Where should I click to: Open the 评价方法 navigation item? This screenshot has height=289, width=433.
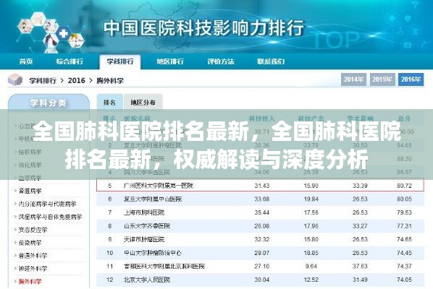point(221,61)
